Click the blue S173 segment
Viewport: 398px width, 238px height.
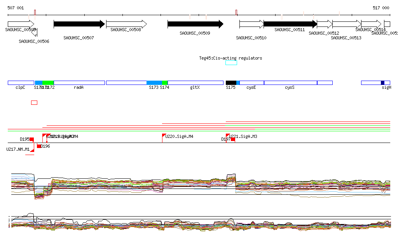pyautogui.click(x=154, y=83)
